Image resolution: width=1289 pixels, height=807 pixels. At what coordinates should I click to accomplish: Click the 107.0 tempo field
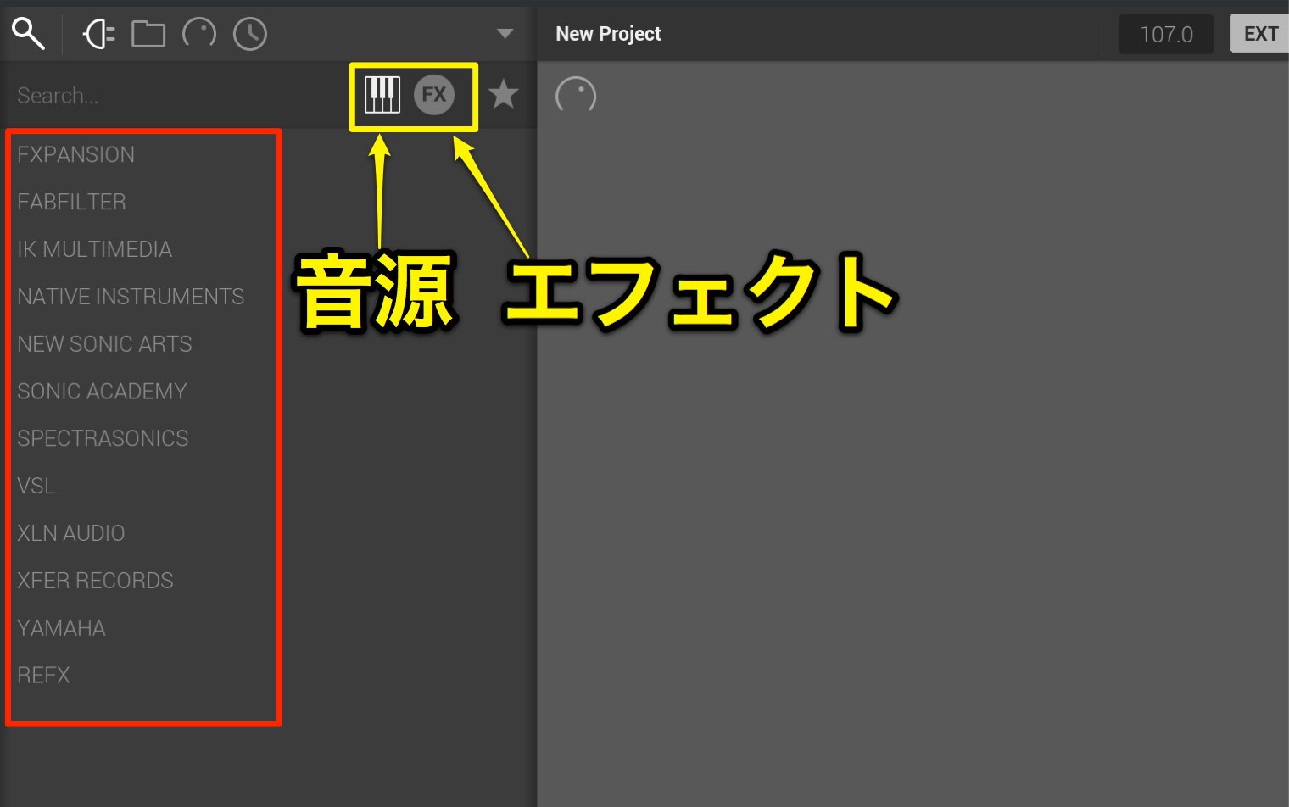pos(1166,34)
